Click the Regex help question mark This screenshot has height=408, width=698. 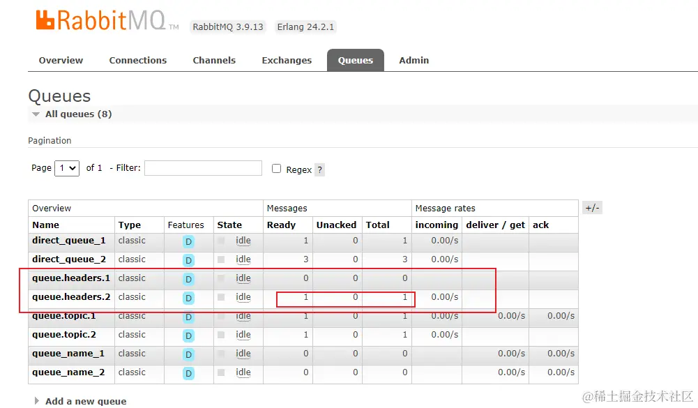point(319,169)
